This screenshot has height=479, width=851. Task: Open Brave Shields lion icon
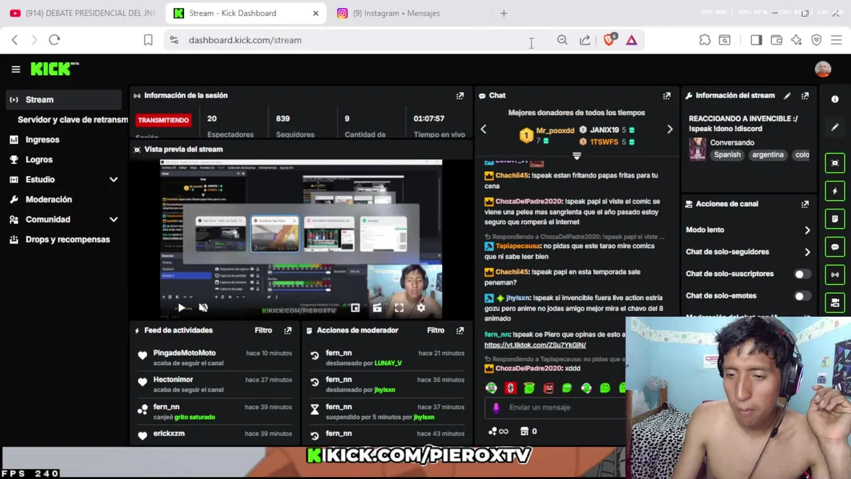click(609, 40)
